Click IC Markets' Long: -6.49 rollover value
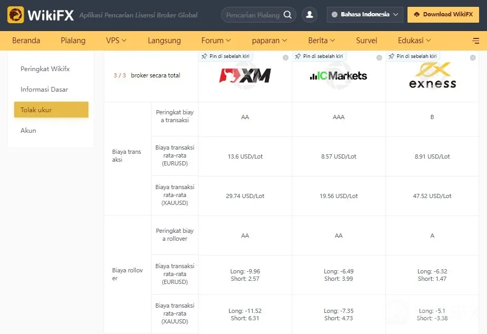The height and width of the screenshot is (334, 487). [339, 271]
